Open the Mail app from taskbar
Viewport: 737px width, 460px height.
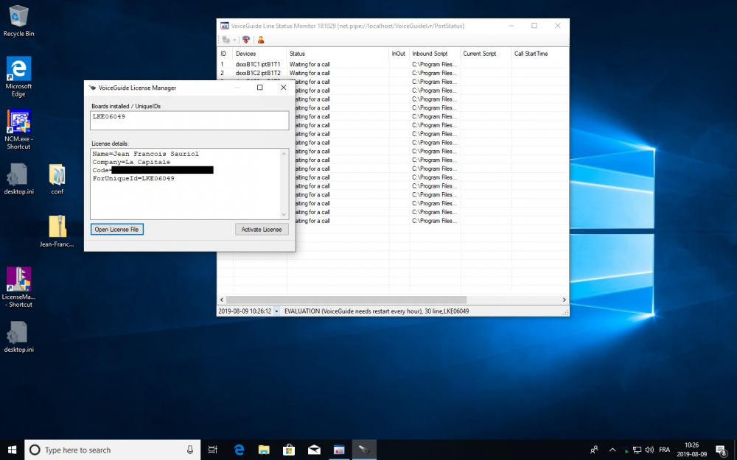pyautogui.click(x=314, y=450)
